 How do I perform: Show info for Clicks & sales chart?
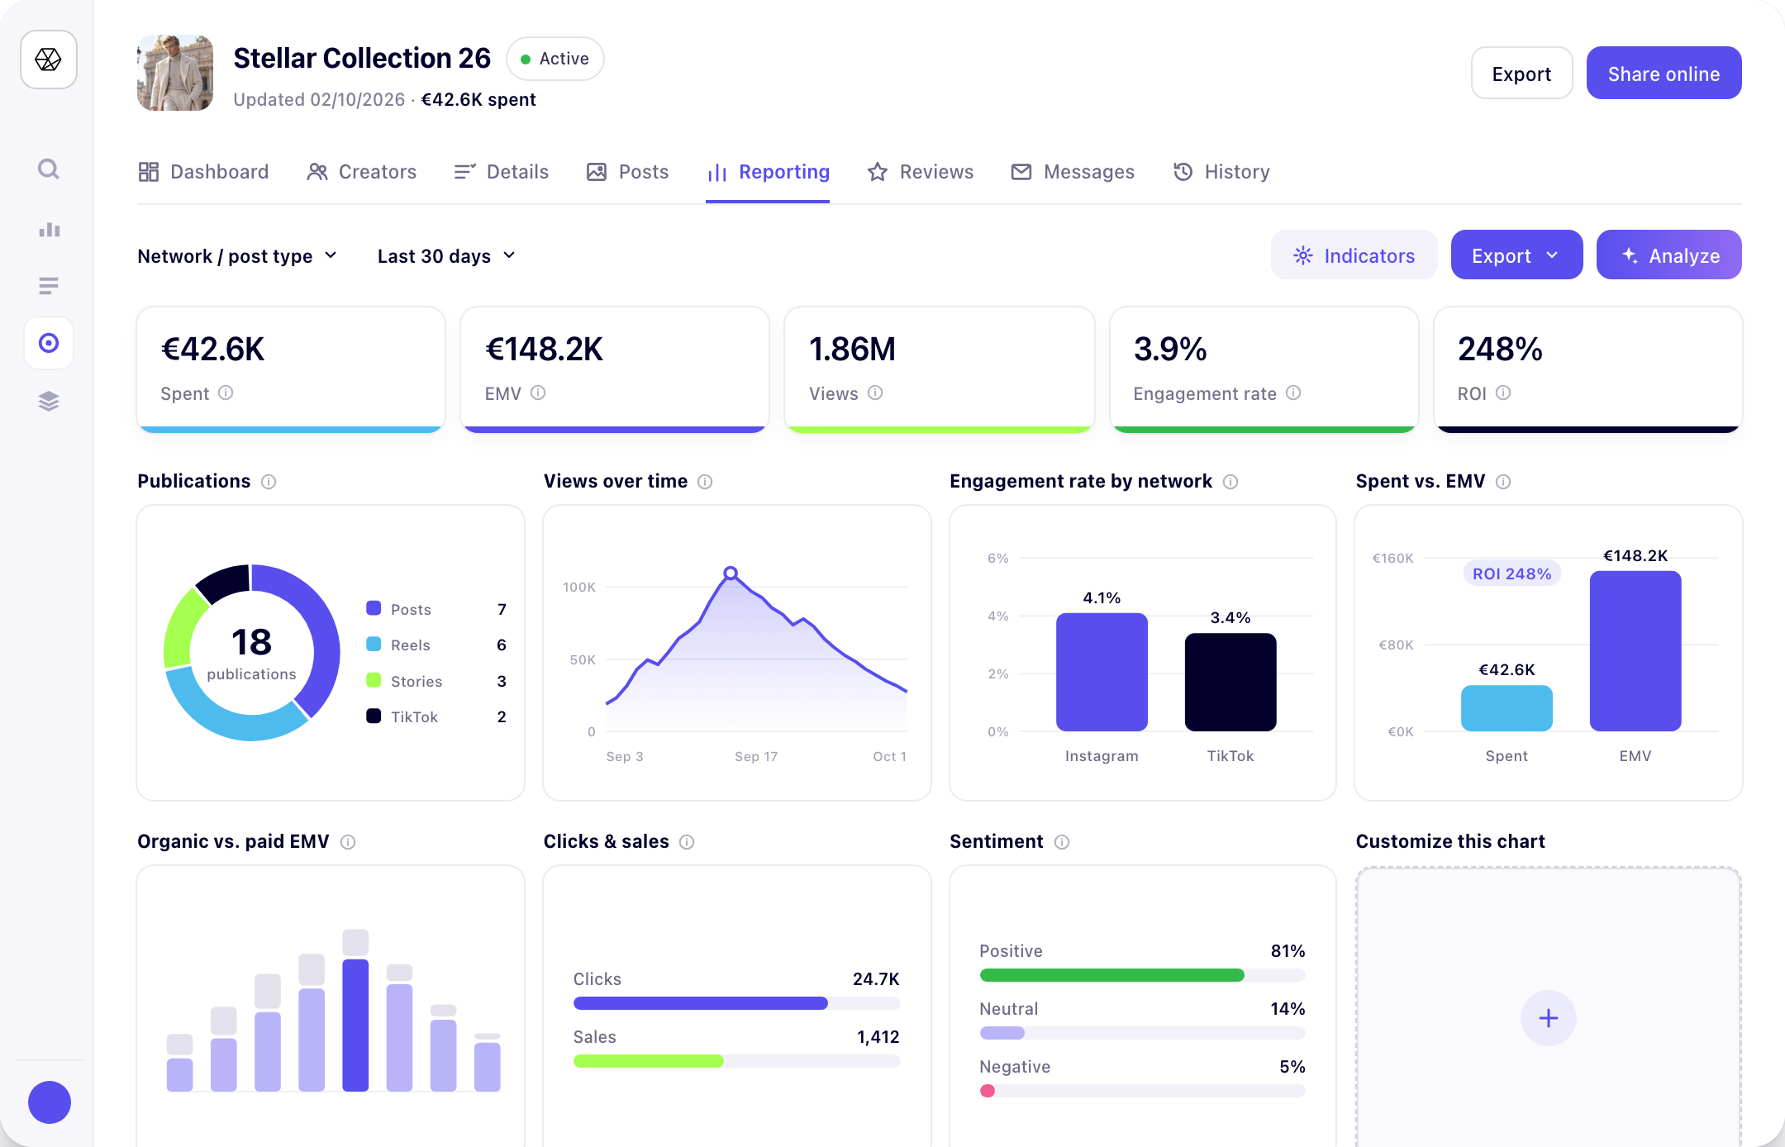tap(687, 842)
